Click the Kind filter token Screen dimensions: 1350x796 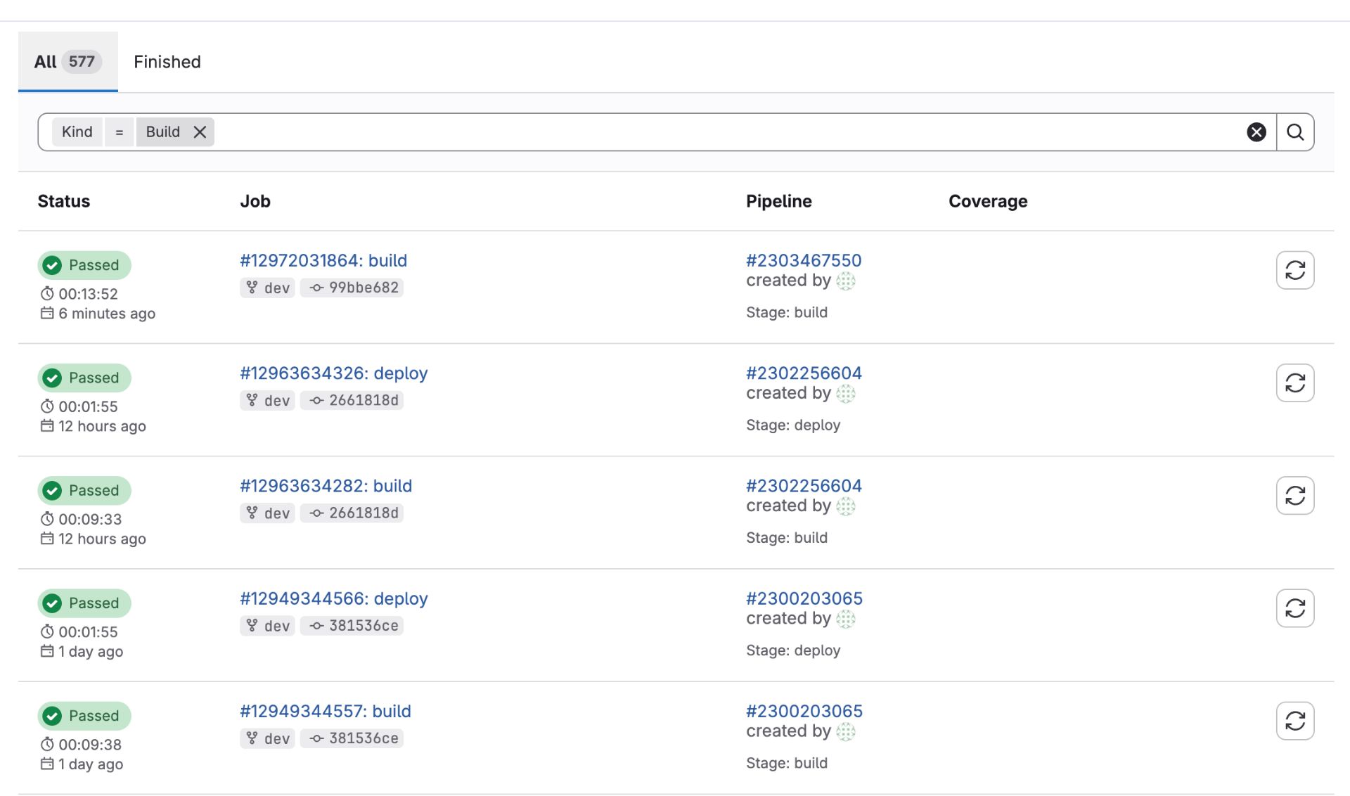77,132
